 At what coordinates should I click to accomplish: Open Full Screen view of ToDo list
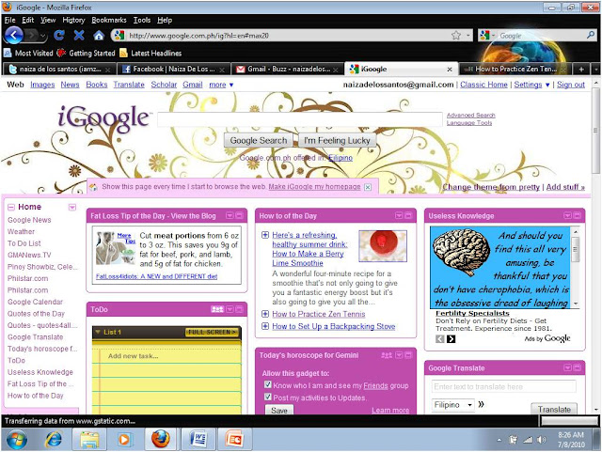click(x=212, y=332)
